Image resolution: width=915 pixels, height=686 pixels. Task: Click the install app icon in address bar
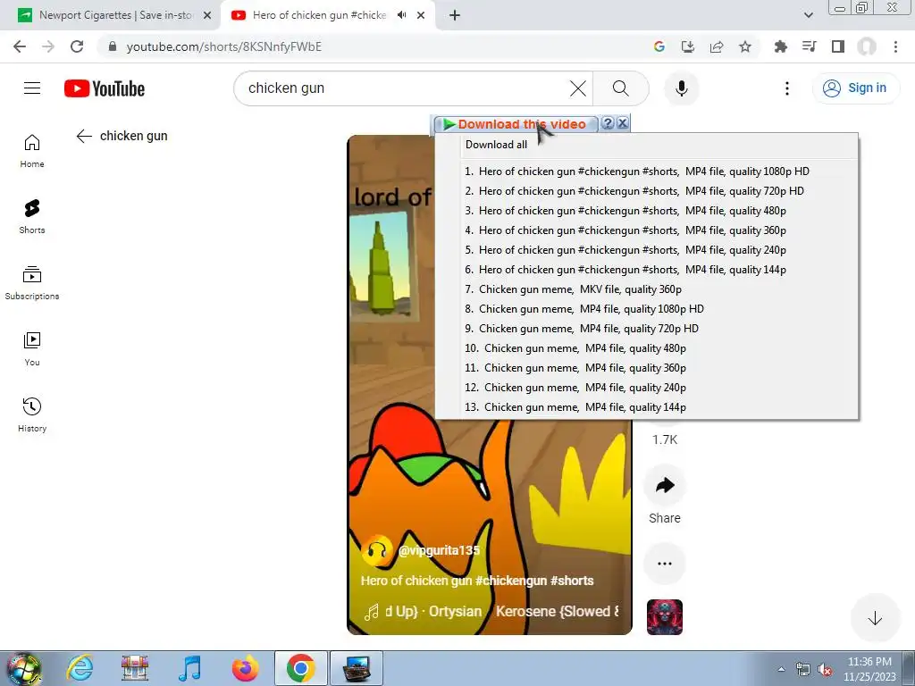[x=688, y=46]
